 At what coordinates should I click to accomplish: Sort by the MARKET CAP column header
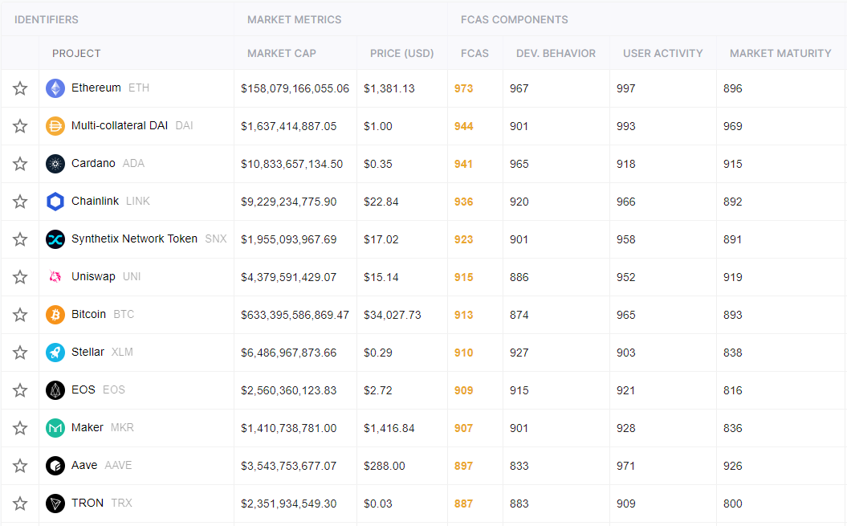coord(282,54)
